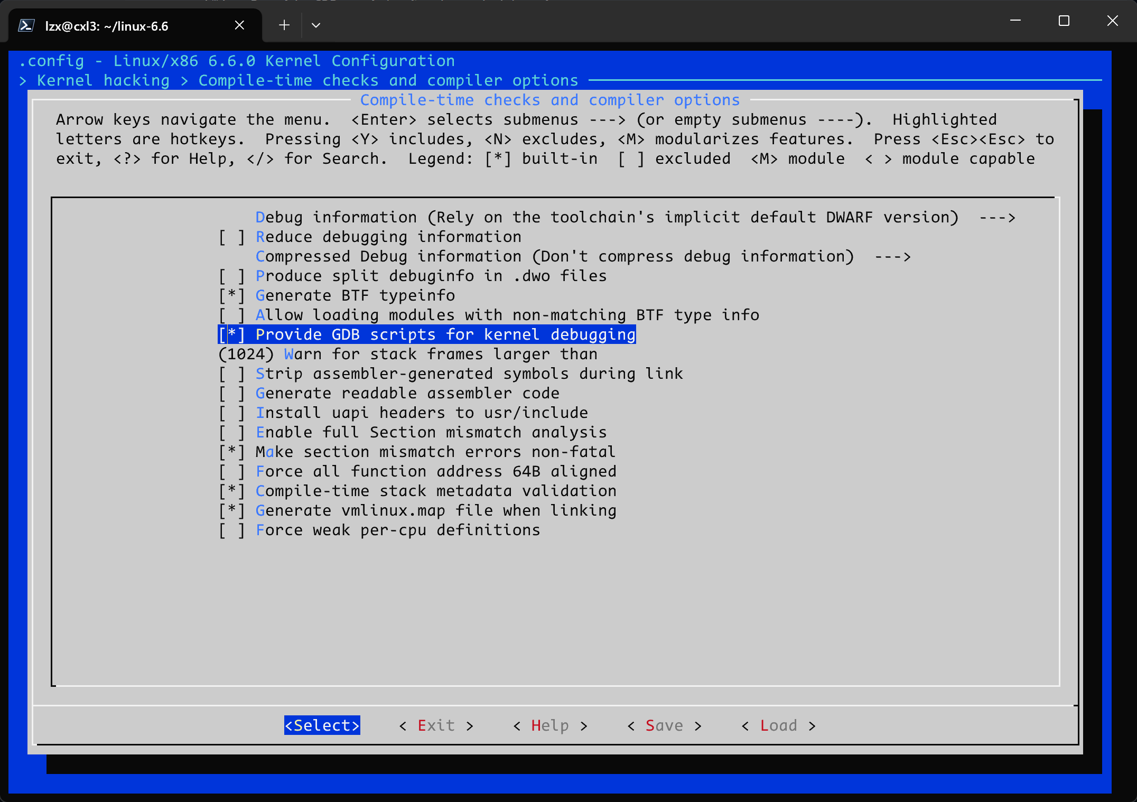Image resolution: width=1137 pixels, height=802 pixels.
Task: Minimize the terminal window
Action: point(1015,21)
